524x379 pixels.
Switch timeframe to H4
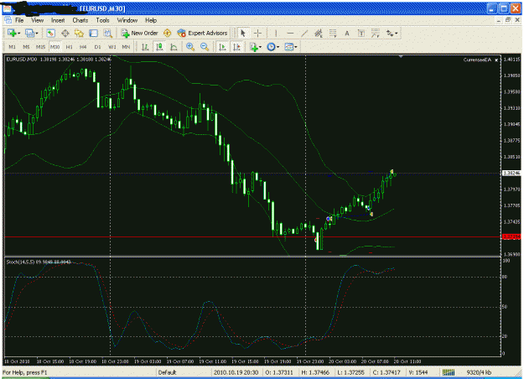[x=83, y=47]
